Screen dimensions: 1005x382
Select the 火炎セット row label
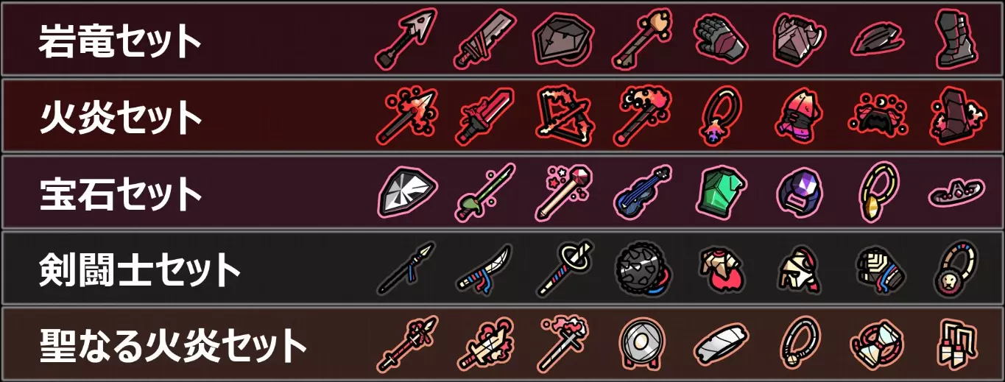[x=120, y=116]
